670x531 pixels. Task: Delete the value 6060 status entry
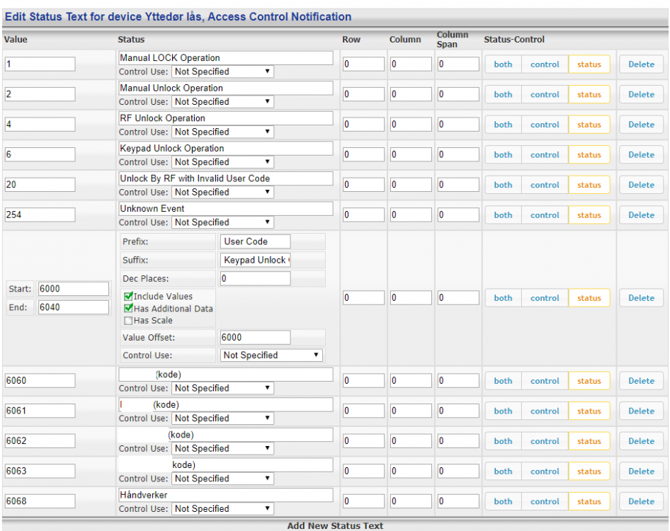[641, 381]
